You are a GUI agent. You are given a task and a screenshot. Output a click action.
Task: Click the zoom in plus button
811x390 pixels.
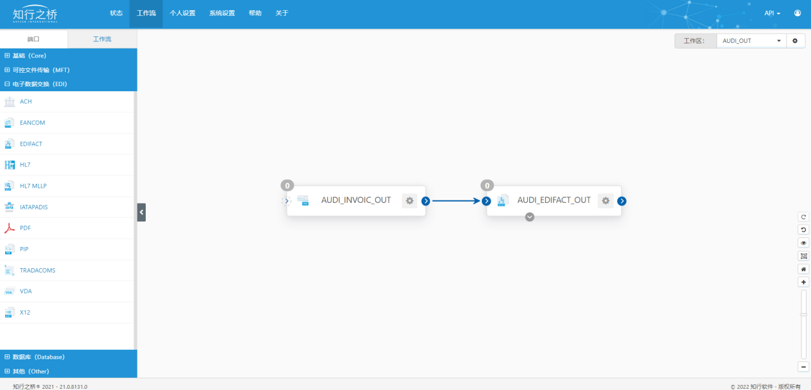[804, 282]
